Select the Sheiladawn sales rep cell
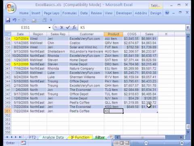Viewport: 194px width, 146px height. [58, 52]
